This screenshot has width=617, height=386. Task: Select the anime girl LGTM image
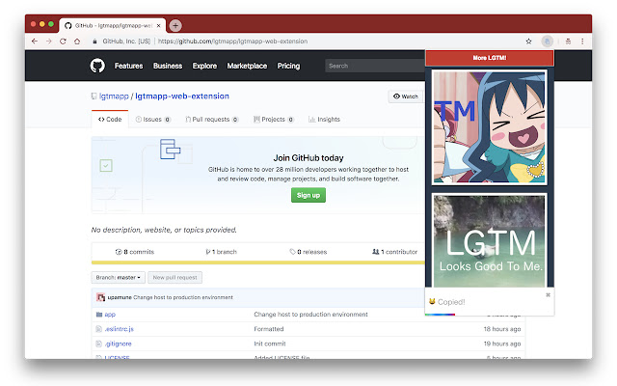(489, 127)
